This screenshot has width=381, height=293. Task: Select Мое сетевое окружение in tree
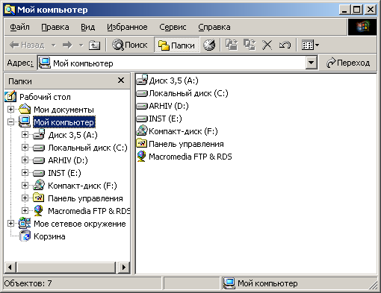80,224
